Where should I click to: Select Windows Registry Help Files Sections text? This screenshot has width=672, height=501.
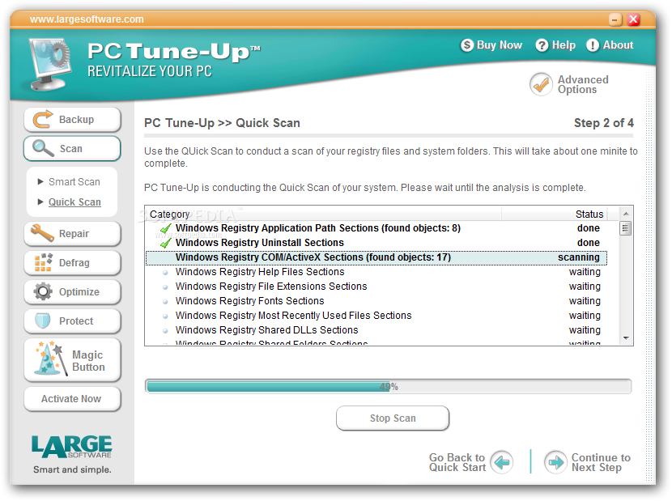coord(260,272)
